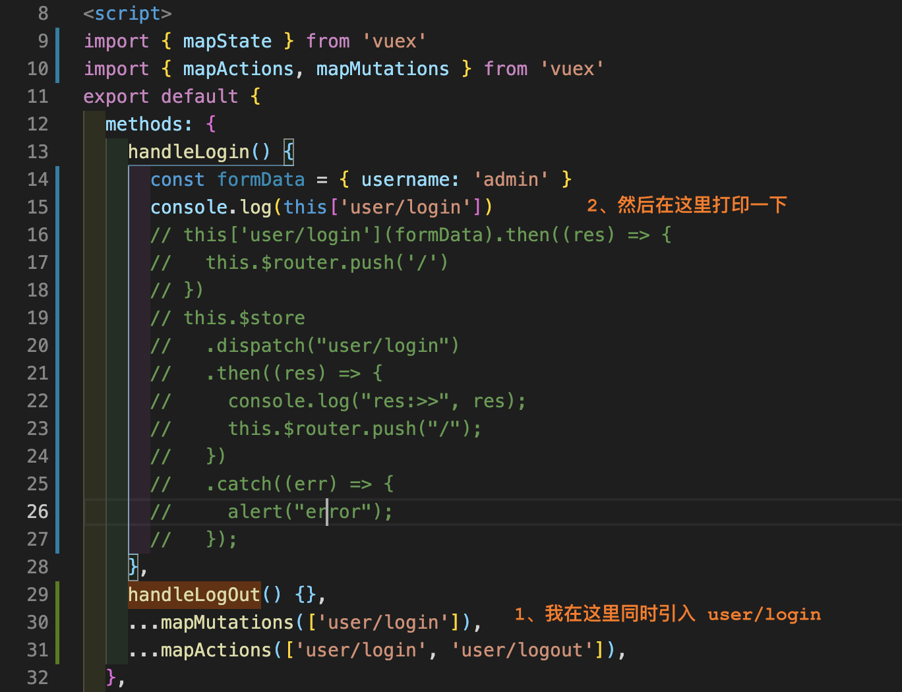Click the 'admin' string value

510,179
